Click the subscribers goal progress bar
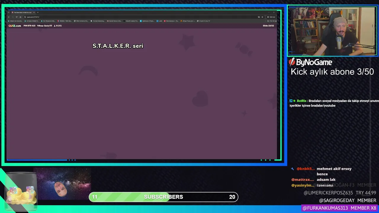Viewport: 379px width, 213px height. click(163, 197)
